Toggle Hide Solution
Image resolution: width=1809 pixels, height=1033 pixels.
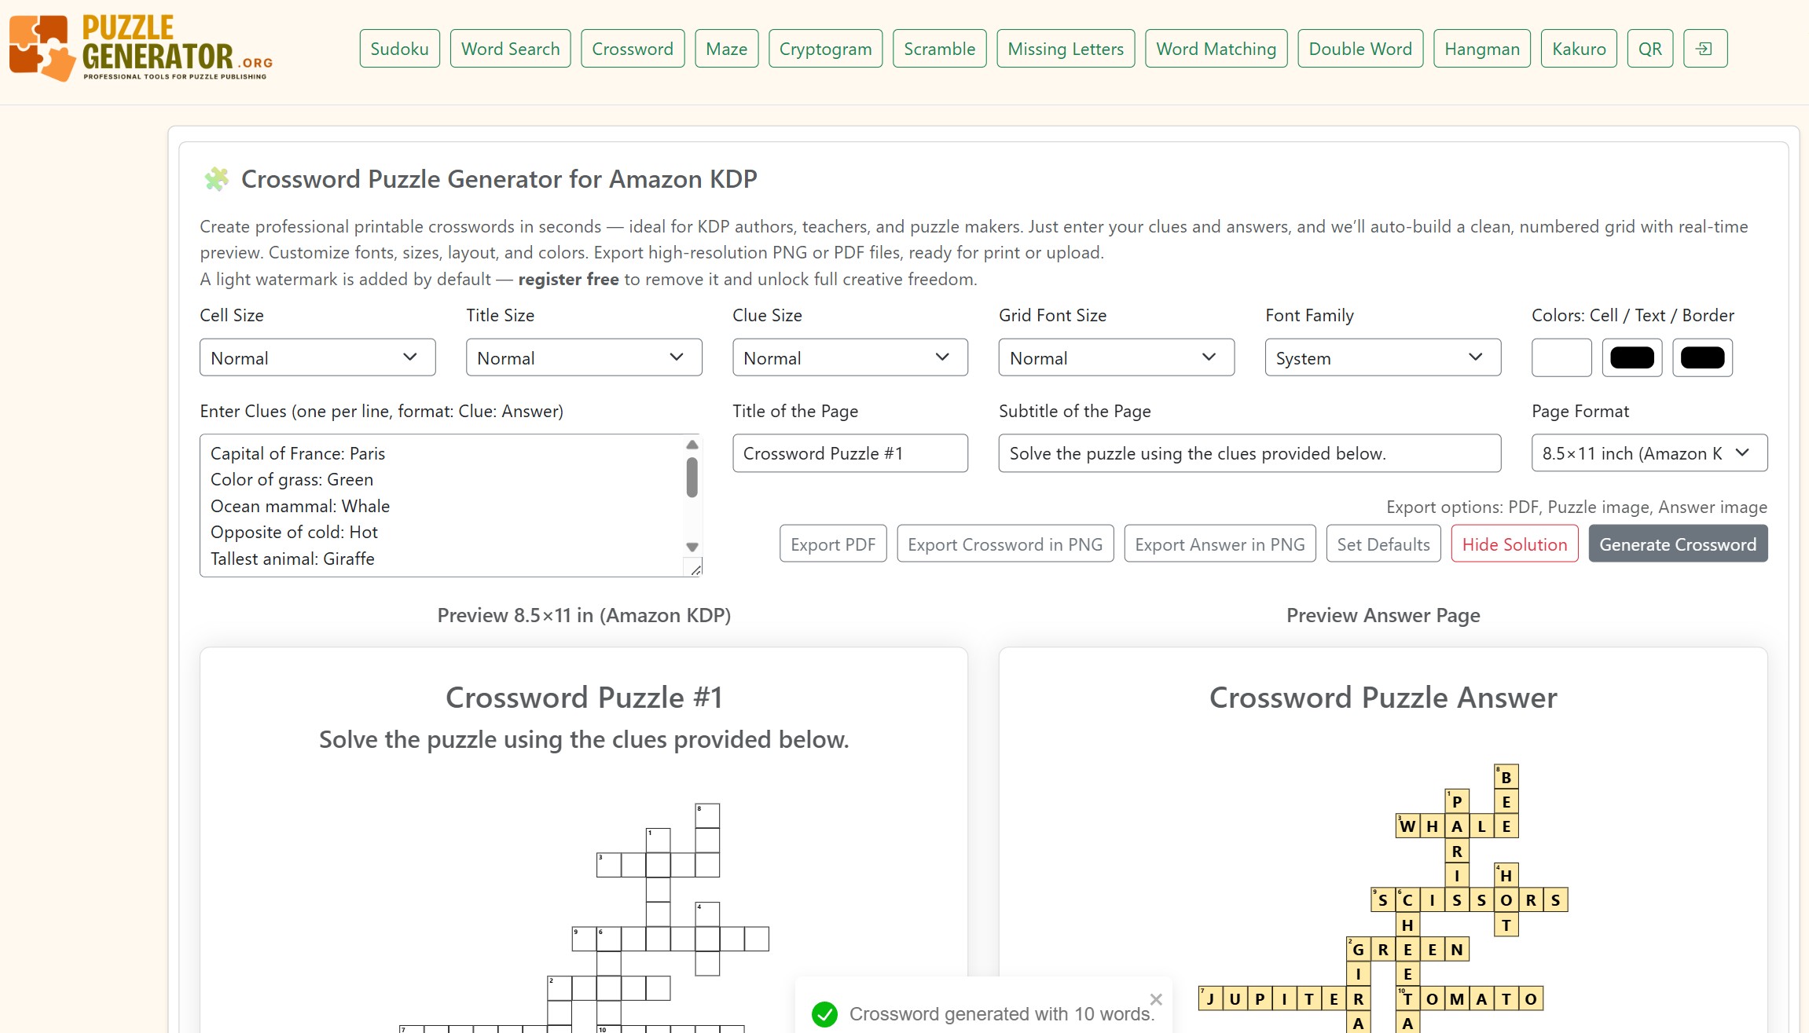pyautogui.click(x=1514, y=544)
